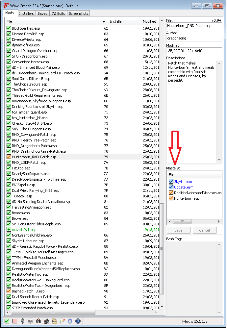The width and height of the screenshot is (227, 328).
Task: Launch BOSS load order sorter
Action: tap(38, 321)
